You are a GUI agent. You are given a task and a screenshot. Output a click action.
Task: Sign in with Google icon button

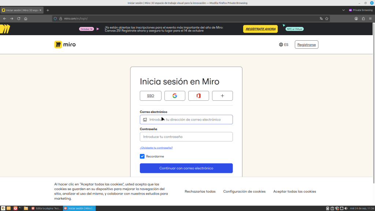(175, 96)
